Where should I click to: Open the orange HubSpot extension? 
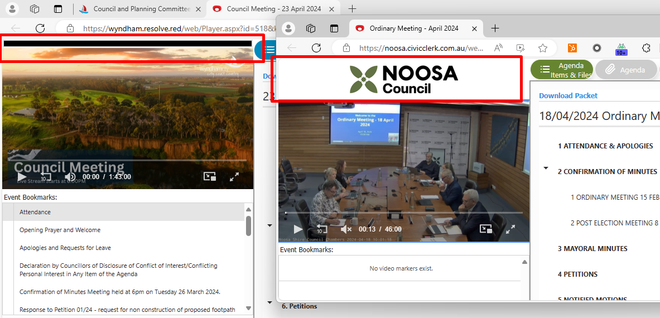572,48
